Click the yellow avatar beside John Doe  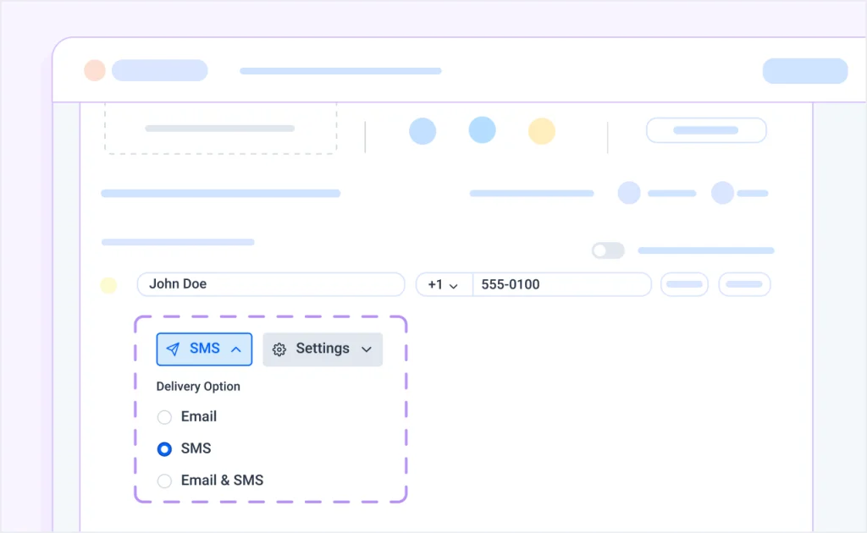(108, 285)
